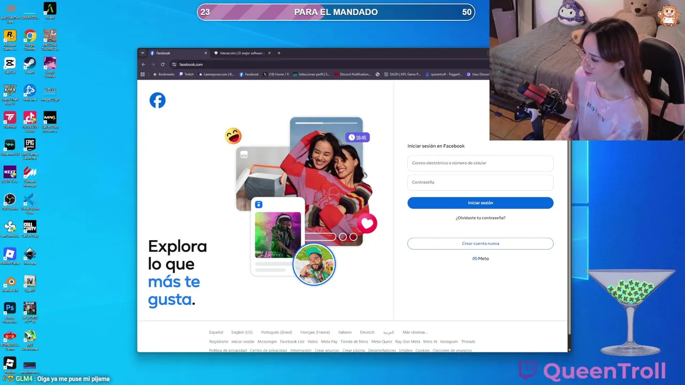
Task: Open OpenIV desktop shortcut
Action: (30, 283)
